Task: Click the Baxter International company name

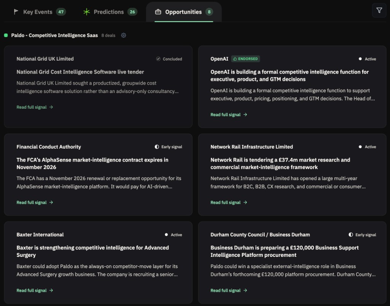Action: tap(40, 235)
